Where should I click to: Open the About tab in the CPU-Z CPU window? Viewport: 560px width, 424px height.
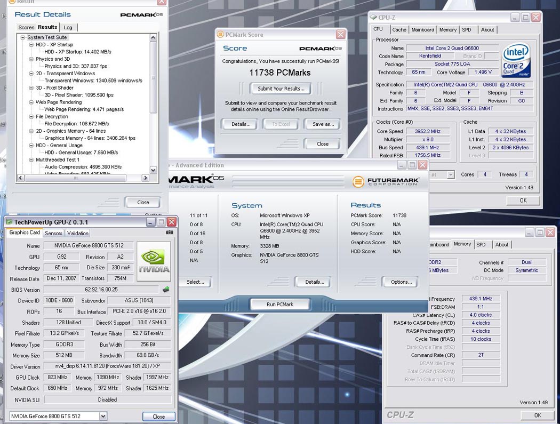click(x=487, y=30)
